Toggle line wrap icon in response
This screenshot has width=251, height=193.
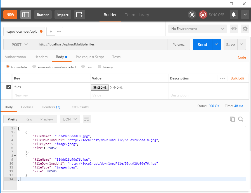point(87,119)
